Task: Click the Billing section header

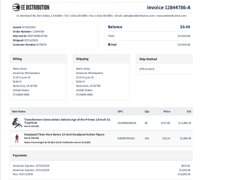Action: (17, 59)
